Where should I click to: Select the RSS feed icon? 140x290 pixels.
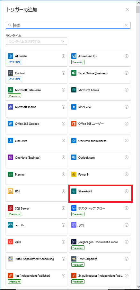click(x=11, y=191)
